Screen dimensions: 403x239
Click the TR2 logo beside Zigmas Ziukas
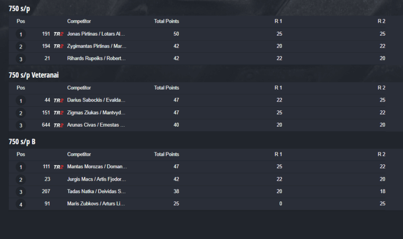tap(58, 113)
